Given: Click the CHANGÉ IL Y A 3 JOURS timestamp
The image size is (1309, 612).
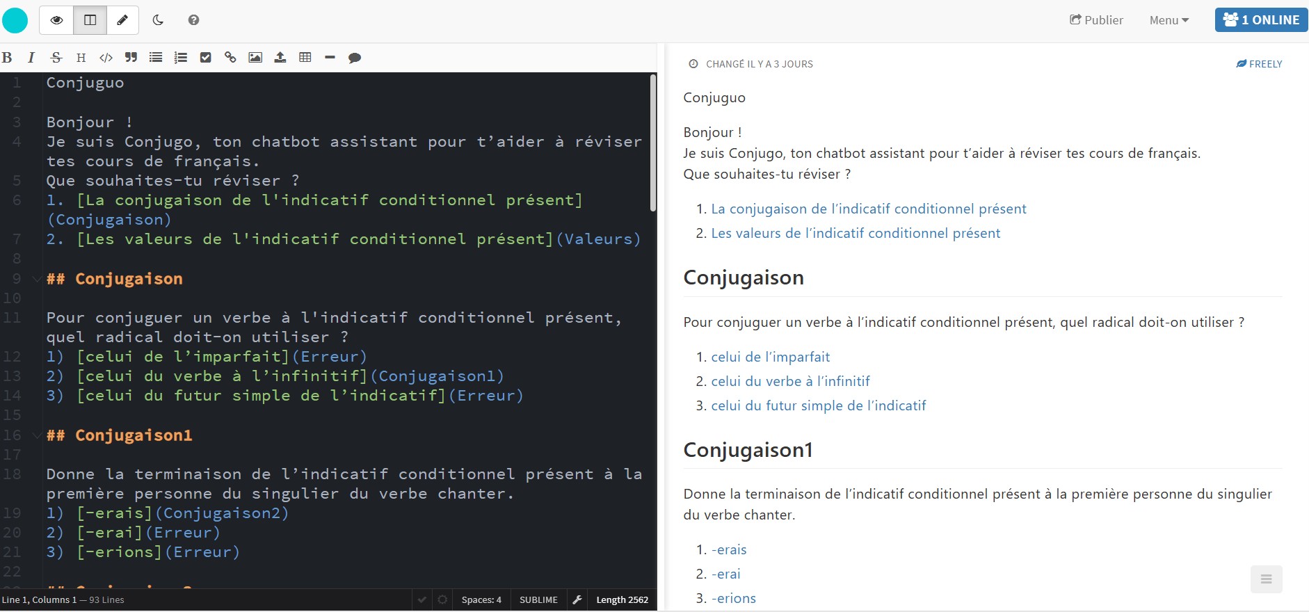Looking at the screenshot, I should pyautogui.click(x=759, y=64).
